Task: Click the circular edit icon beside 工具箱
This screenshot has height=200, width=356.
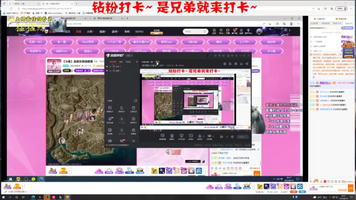Action: coord(136,101)
